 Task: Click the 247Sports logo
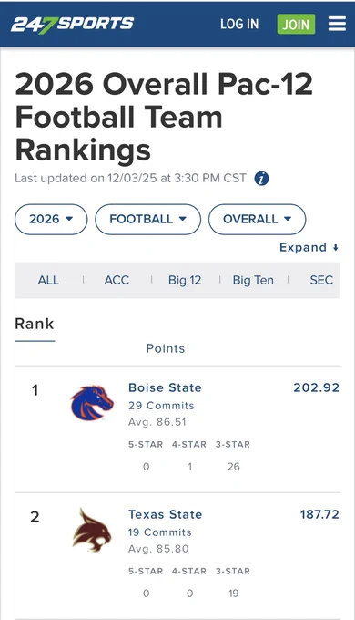[x=72, y=25]
